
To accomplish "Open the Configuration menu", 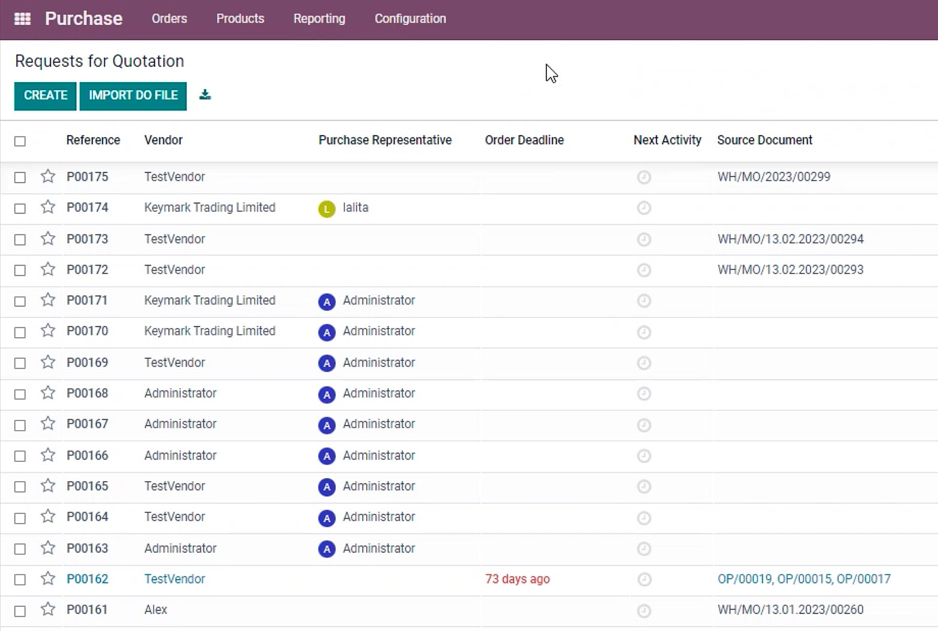I will (410, 19).
